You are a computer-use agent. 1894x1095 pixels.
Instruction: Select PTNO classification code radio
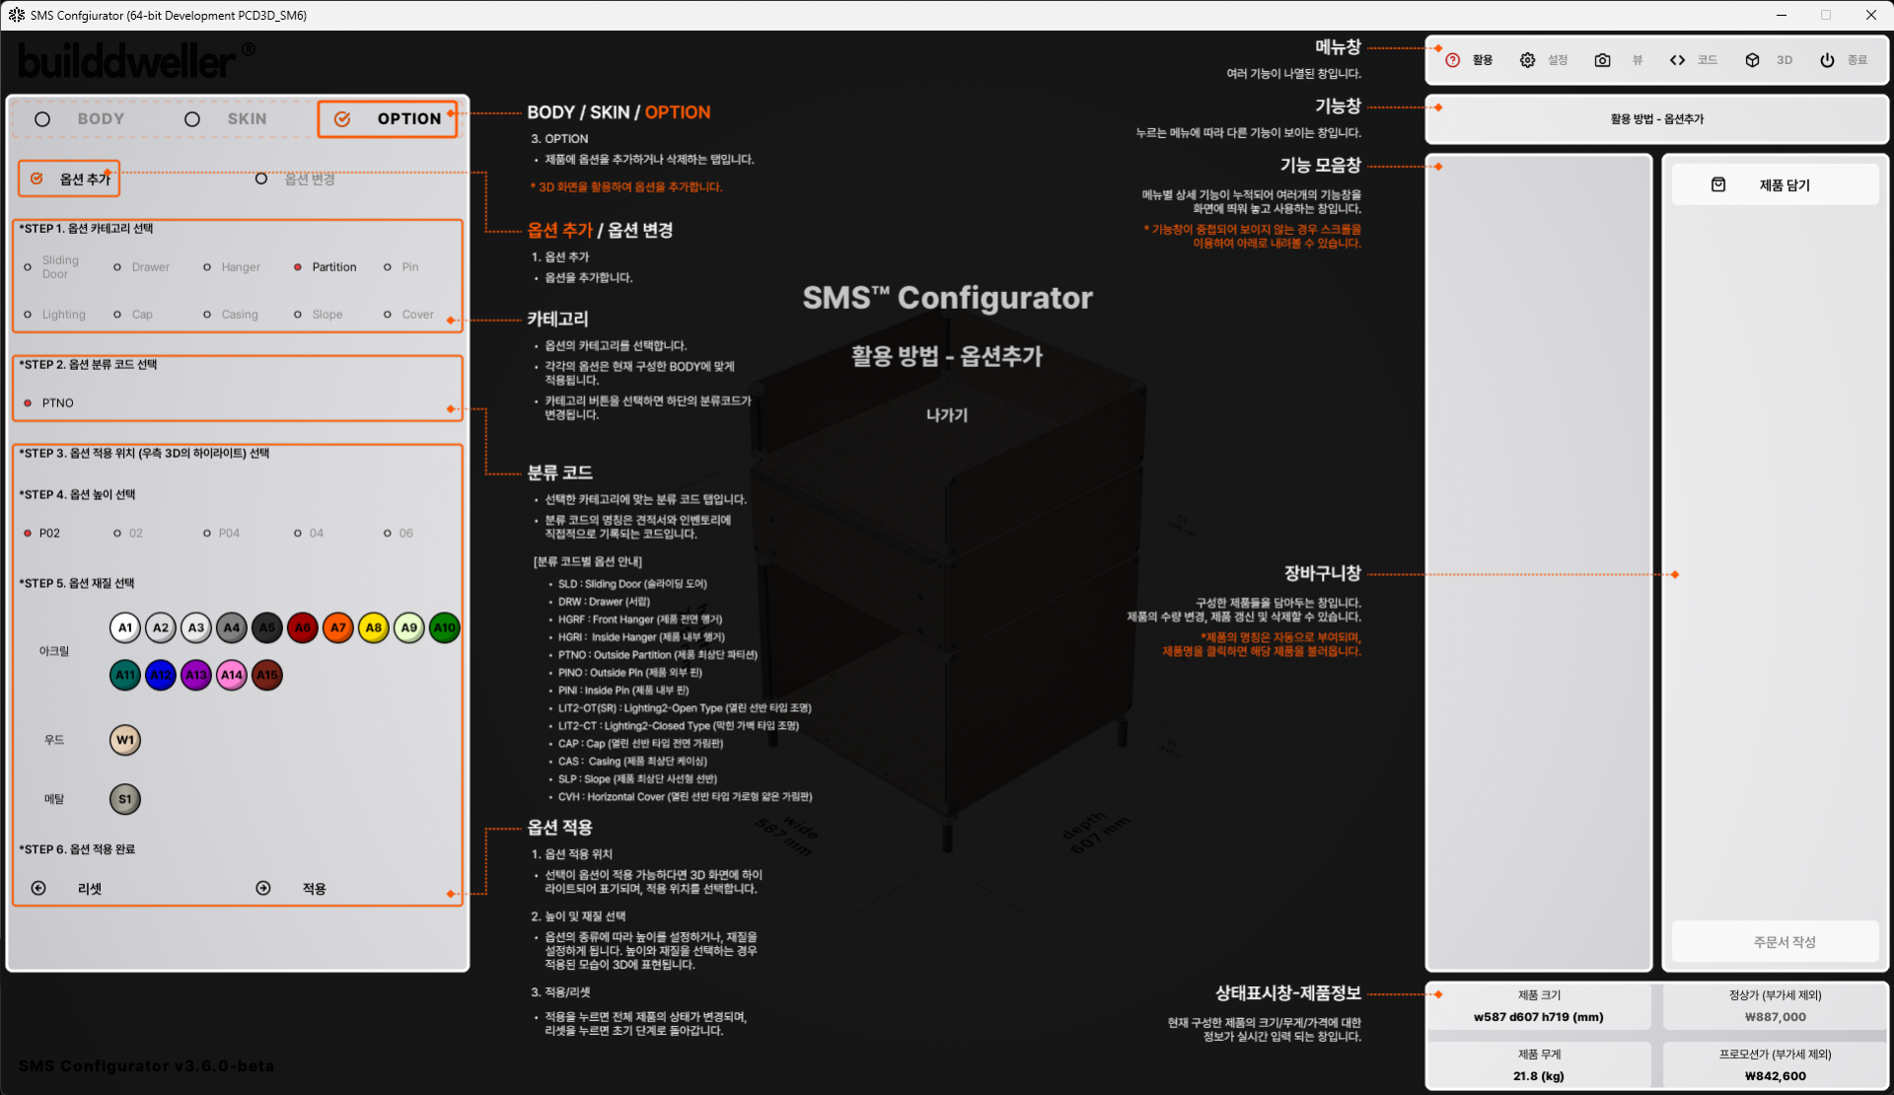point(28,402)
